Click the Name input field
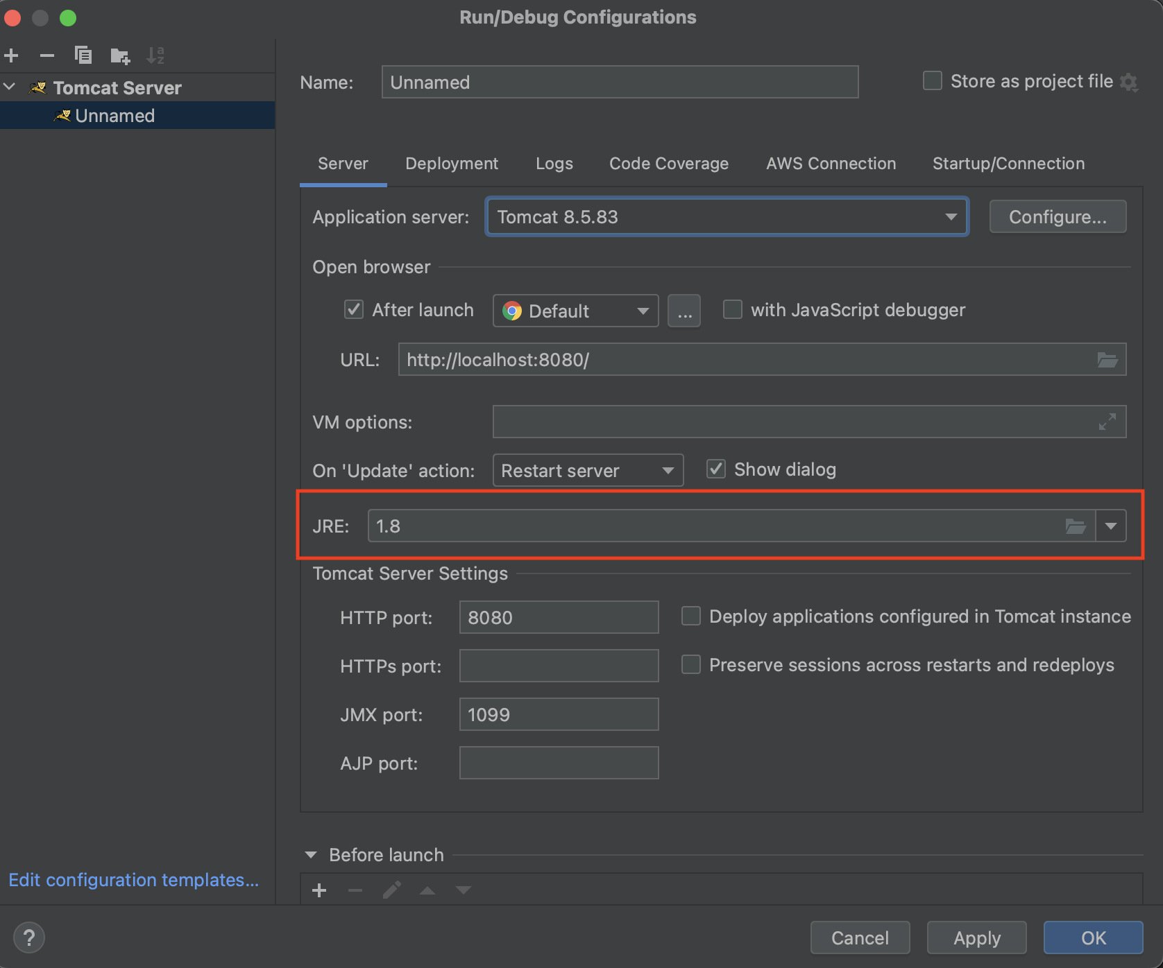The height and width of the screenshot is (968, 1163). (x=620, y=83)
